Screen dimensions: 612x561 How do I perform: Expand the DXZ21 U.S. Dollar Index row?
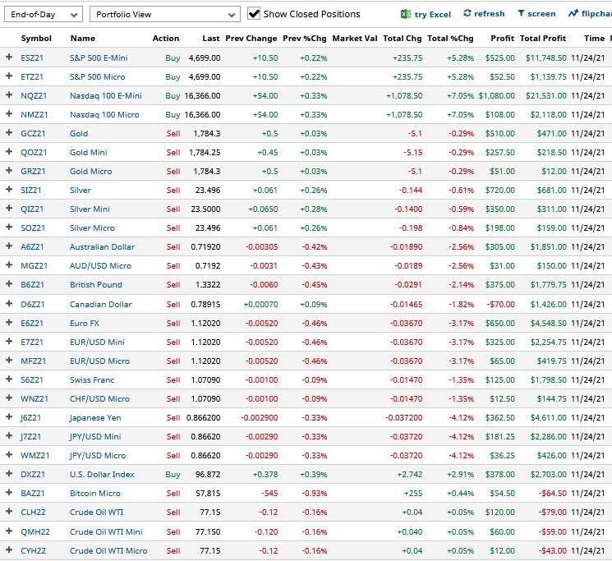point(9,475)
